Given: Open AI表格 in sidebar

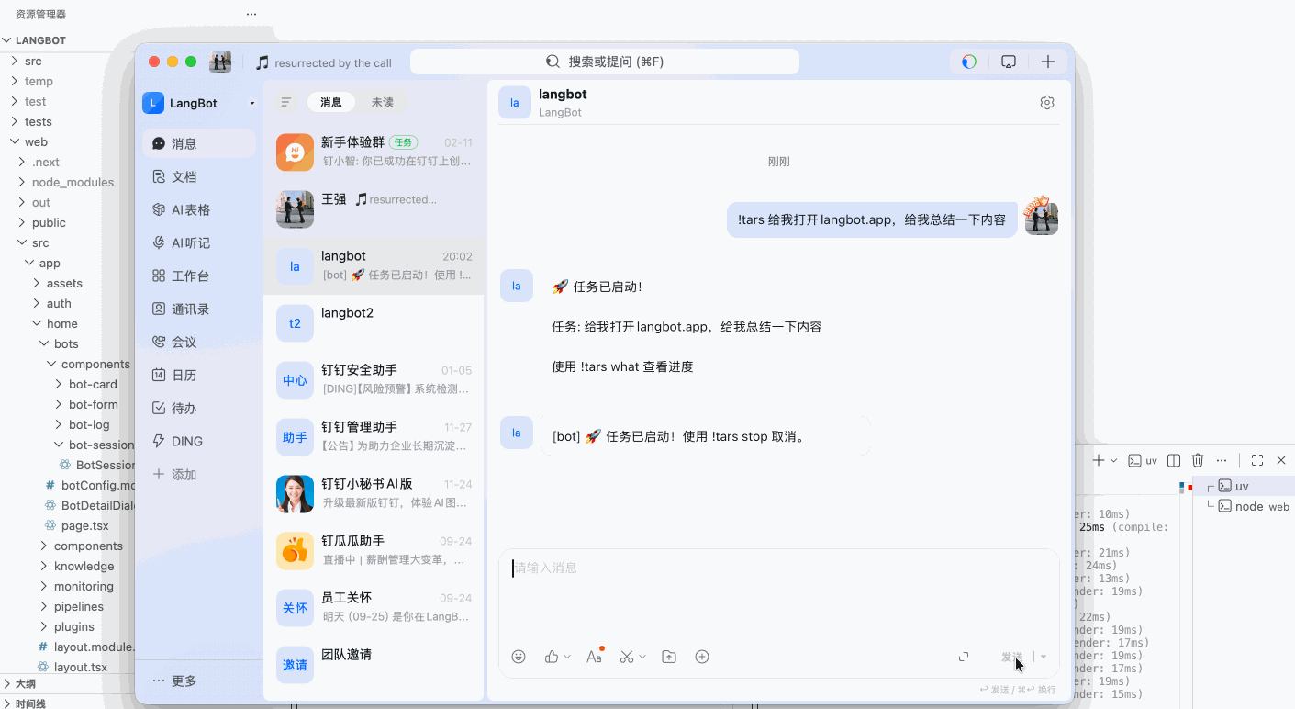Looking at the screenshot, I should 191,210.
